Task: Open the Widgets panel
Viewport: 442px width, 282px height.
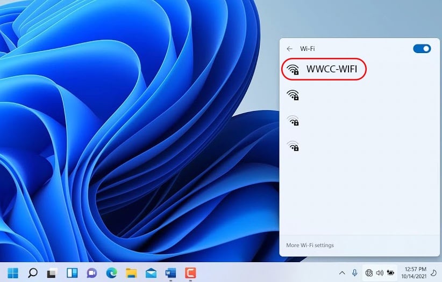Action: (72, 273)
